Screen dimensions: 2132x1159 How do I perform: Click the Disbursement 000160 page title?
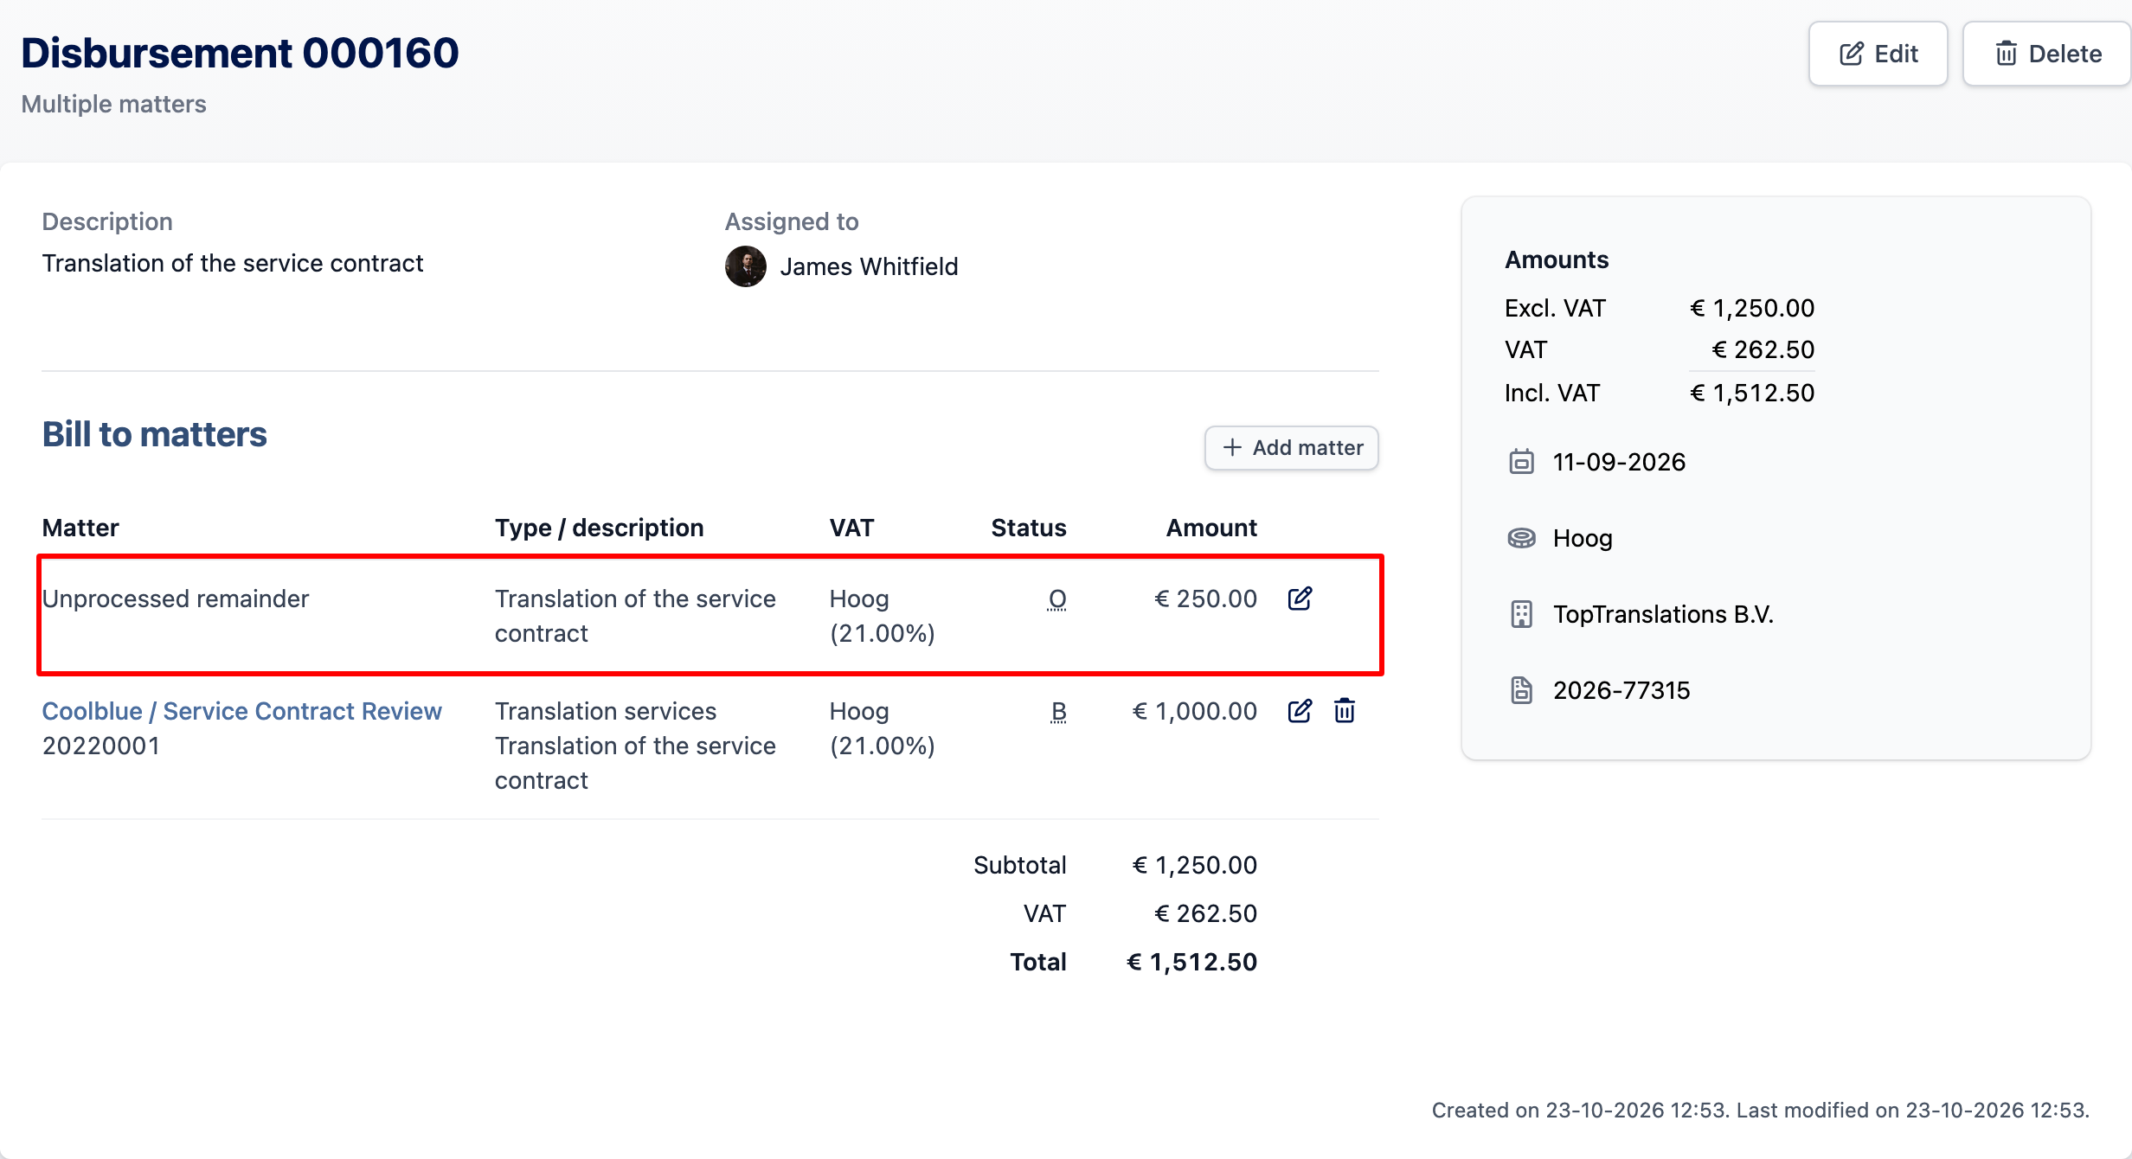click(240, 53)
